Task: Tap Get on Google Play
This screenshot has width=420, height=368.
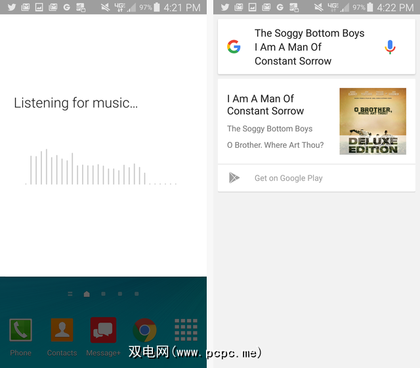Action: [316, 178]
